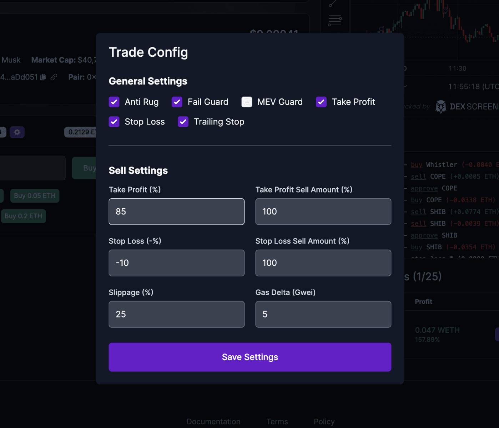This screenshot has height=428, width=499.
Task: Click the sell COPE link in the transaction log
Action: click(x=419, y=176)
